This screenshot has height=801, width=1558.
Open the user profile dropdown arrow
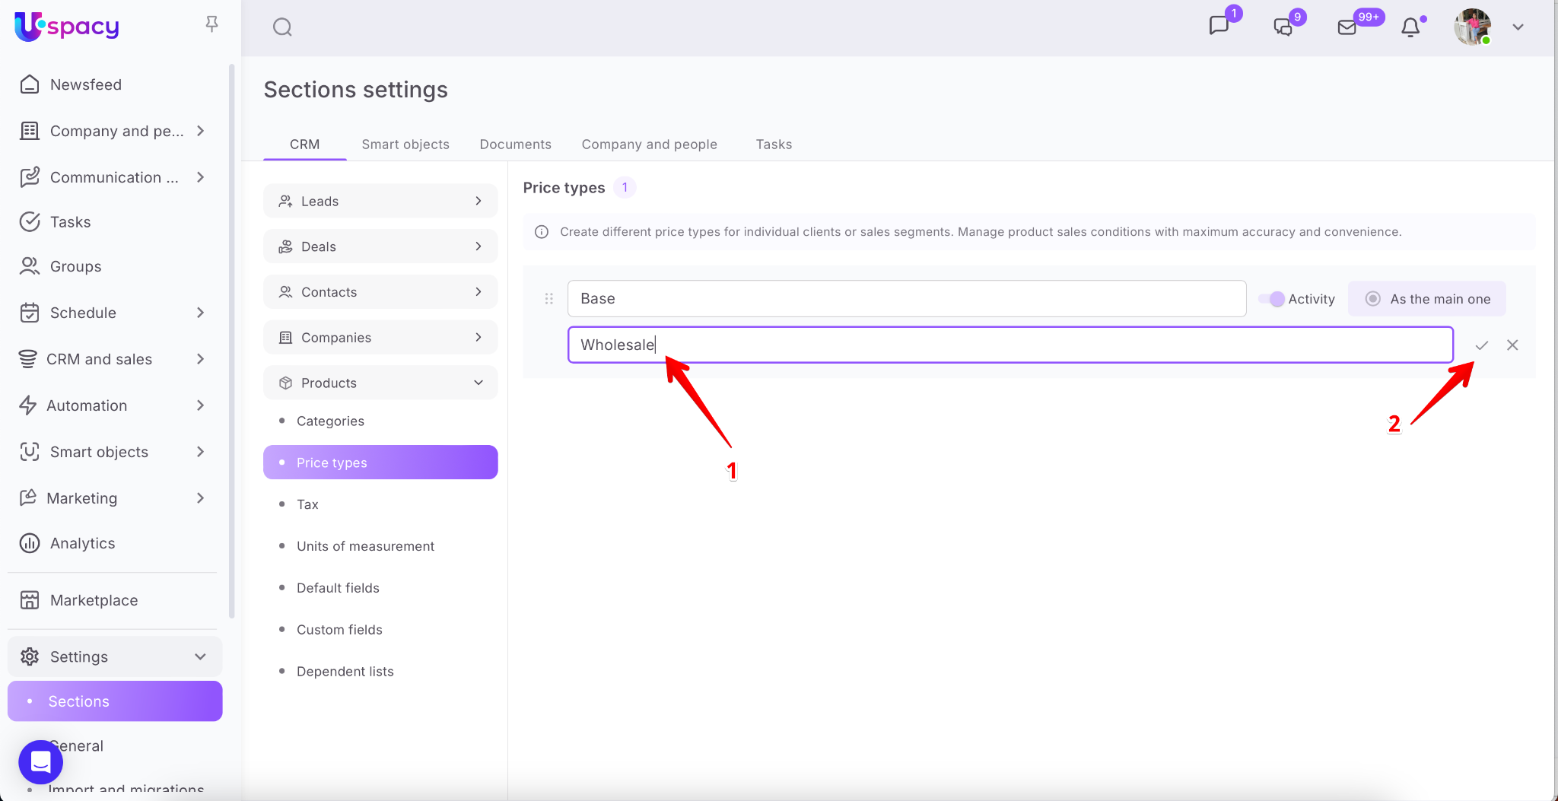[1518, 27]
